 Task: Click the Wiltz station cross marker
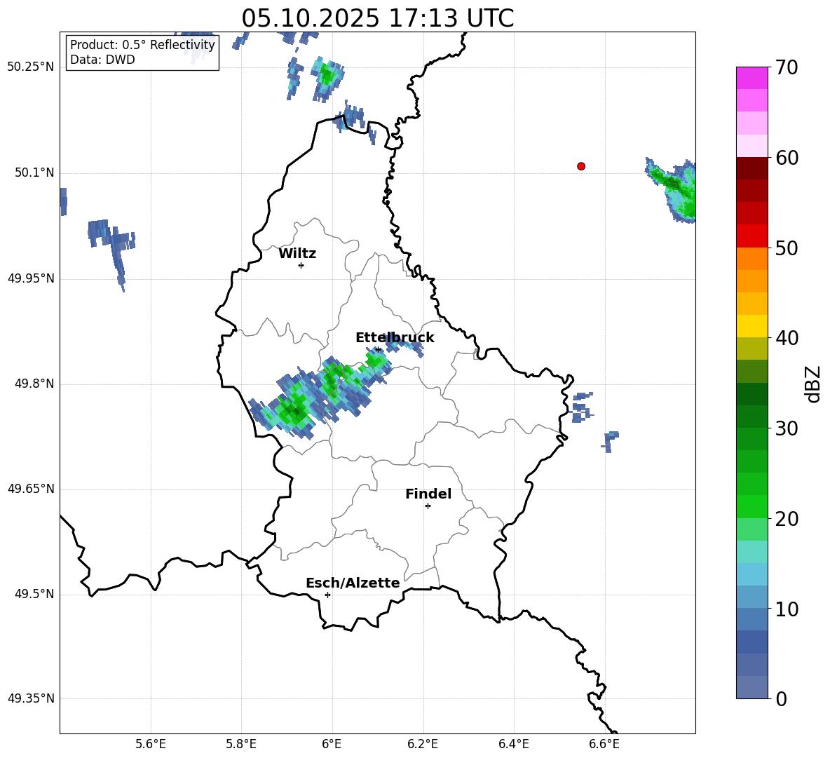tap(301, 265)
